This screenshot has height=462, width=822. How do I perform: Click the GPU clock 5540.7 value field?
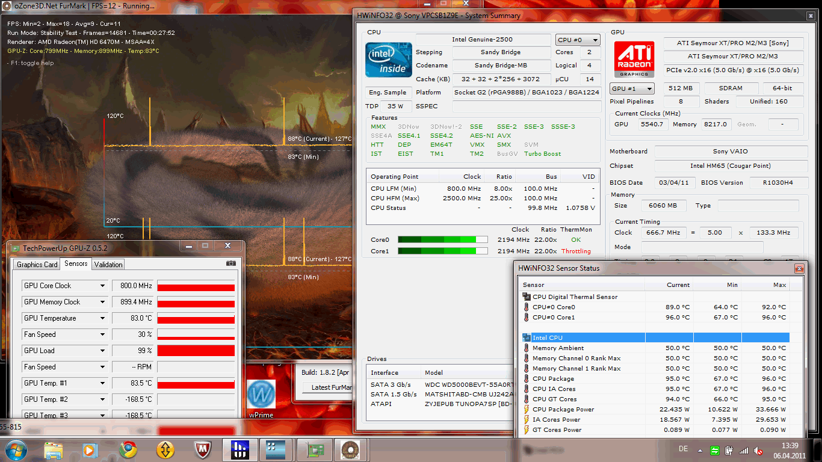(x=655, y=125)
